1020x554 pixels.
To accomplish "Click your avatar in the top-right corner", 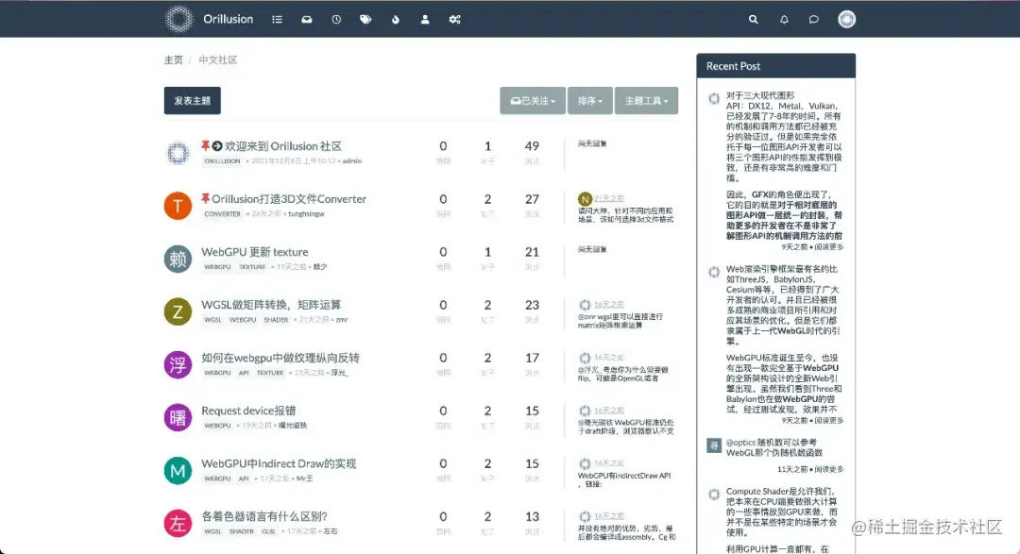I will point(847,19).
